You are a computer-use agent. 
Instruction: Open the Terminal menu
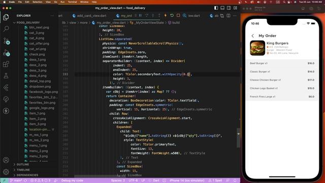pos(72,2)
